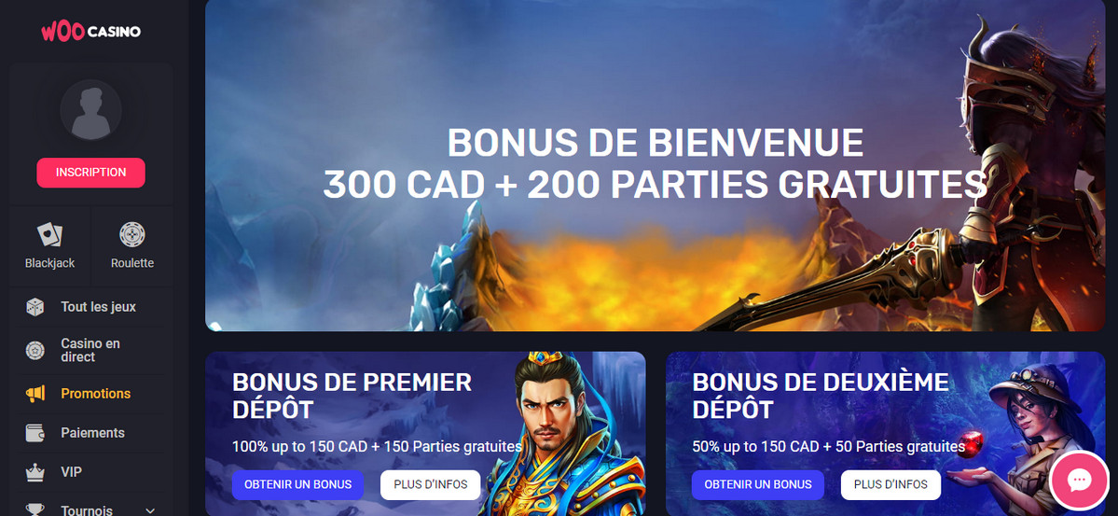This screenshot has width=1118, height=516.
Task: Expand the Tournois submenu chevron
Action: tap(150, 510)
